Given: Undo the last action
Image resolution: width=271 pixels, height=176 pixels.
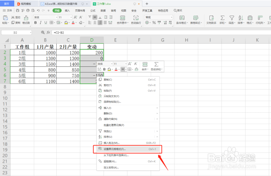Looking at the screenshot, I should coord(38,11).
